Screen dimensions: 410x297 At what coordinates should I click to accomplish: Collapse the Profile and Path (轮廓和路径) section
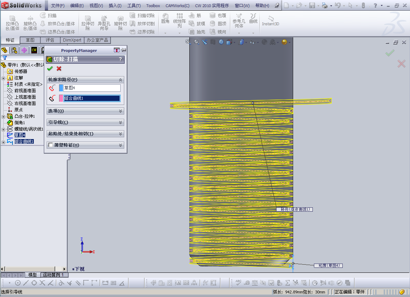point(121,80)
